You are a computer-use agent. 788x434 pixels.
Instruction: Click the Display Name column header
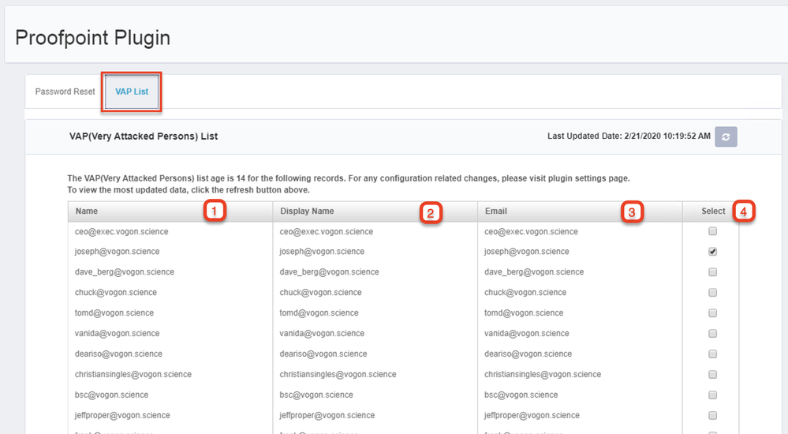pyautogui.click(x=307, y=211)
